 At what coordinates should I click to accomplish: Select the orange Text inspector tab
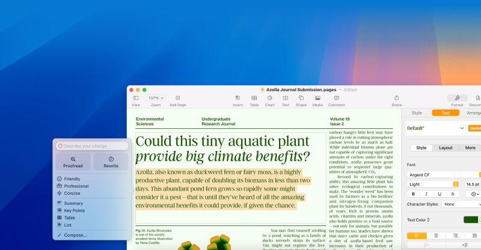[446, 113]
